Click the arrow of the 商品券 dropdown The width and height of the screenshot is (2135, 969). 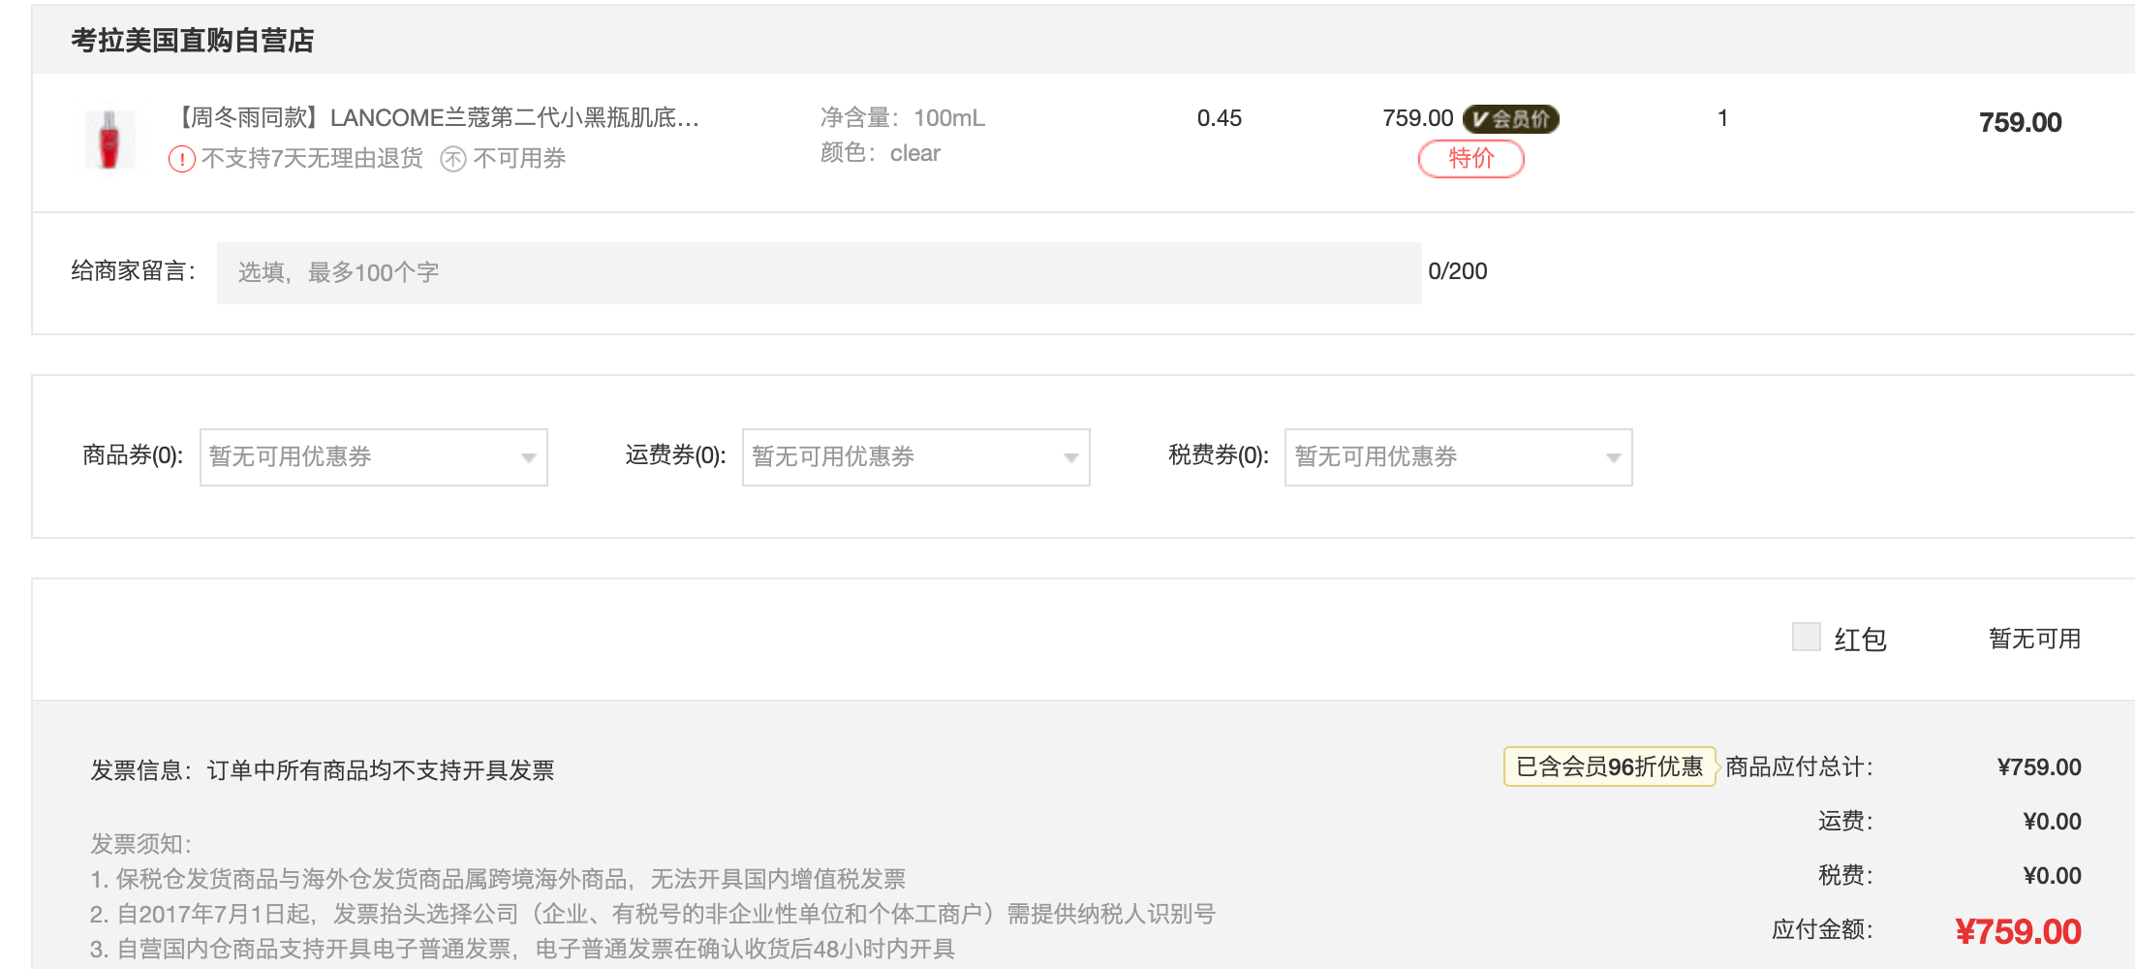click(x=528, y=458)
